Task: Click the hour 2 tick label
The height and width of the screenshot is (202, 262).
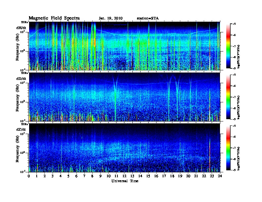Action: [x=45, y=176]
